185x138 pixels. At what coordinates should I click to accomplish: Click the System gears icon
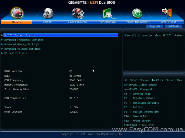point(48,13)
